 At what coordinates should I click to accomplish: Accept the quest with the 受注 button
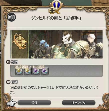pyautogui.click(x=34, y=103)
